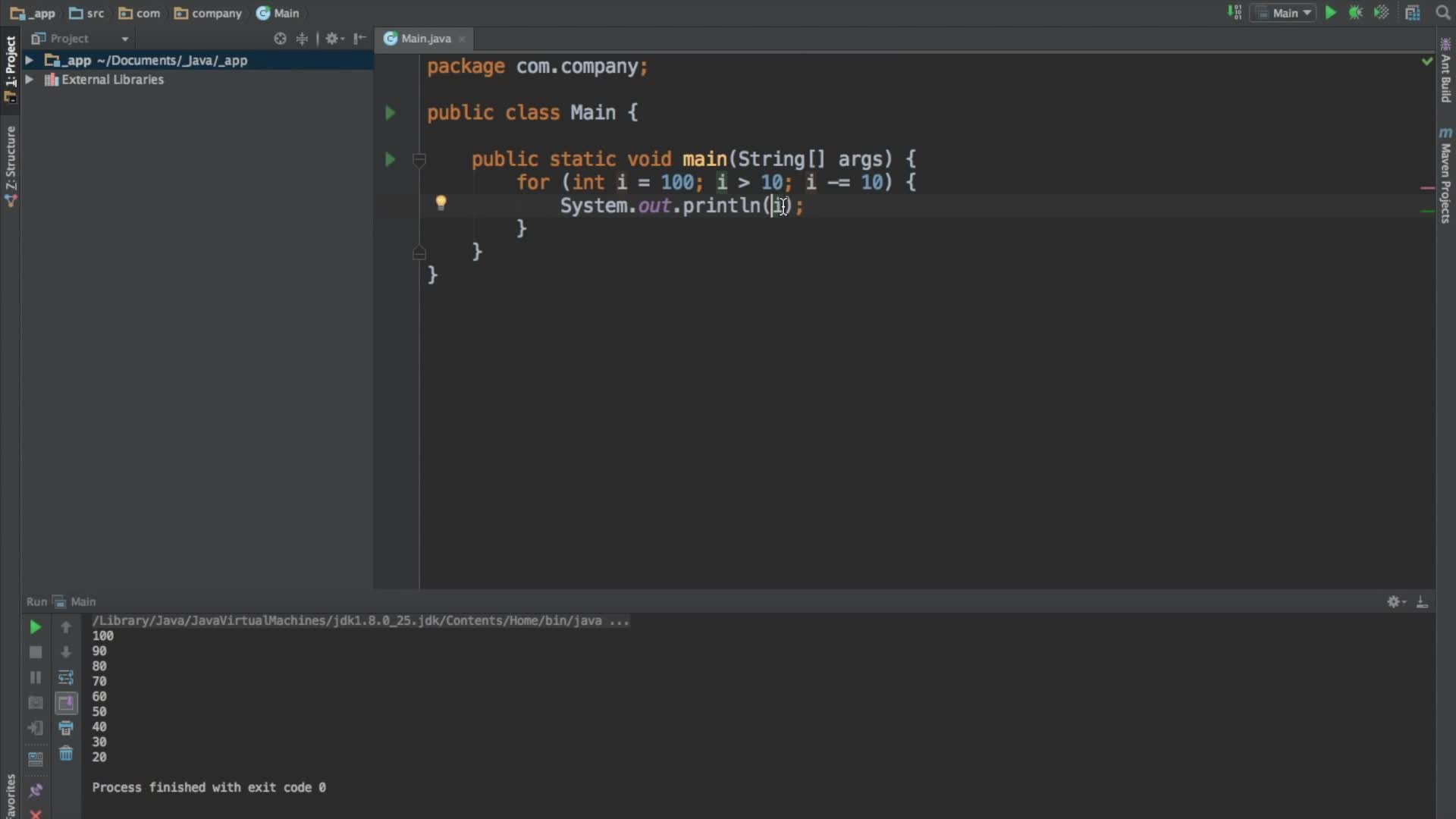Image resolution: width=1456 pixels, height=819 pixels.
Task: Click the company breadcrumb
Action: 208,13
